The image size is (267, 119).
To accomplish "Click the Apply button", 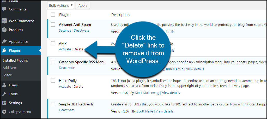I will 83,5.
